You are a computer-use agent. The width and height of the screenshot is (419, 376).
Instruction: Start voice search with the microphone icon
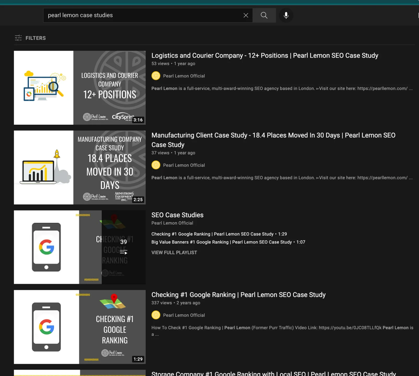(x=286, y=15)
